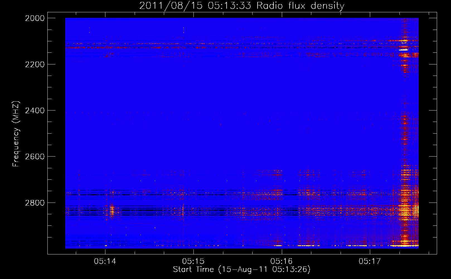451x279 pixels.
Task: Click the 'Start Time (15-Aug-11 05:13:26)' label
Action: coord(242,270)
